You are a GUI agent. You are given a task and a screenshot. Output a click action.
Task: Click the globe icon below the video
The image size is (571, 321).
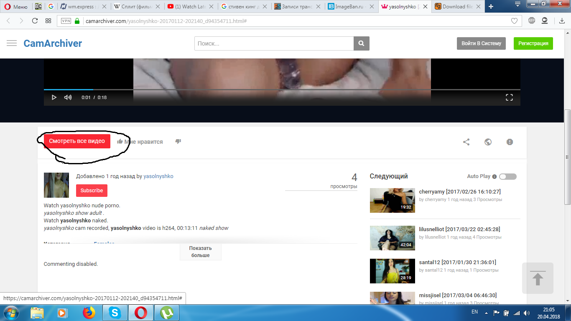488,142
